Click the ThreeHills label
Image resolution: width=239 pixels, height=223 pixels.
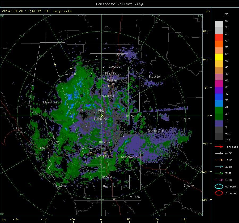click(134, 116)
